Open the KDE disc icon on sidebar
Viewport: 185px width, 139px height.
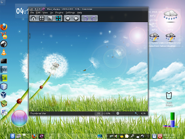point(4,112)
